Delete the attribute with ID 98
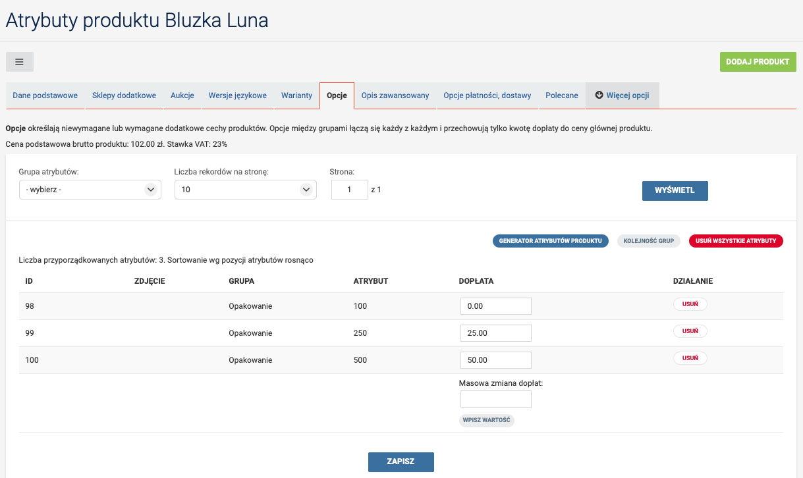Screen dimensions: 803x478 point(690,304)
